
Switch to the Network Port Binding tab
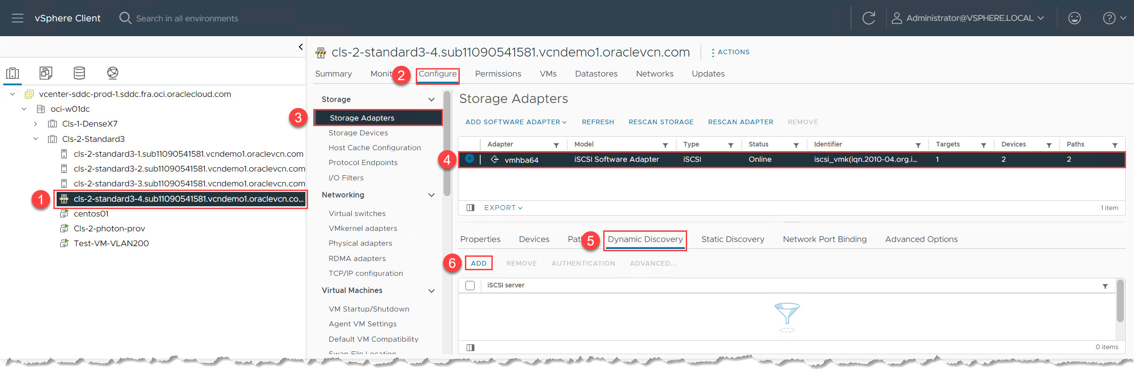tap(825, 239)
